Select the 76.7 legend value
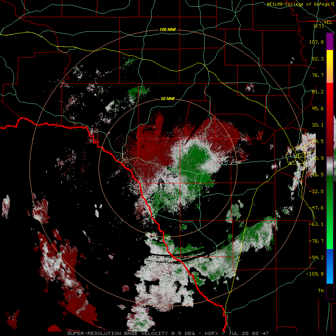The width and height of the screenshot is (336, 336). click(x=318, y=75)
